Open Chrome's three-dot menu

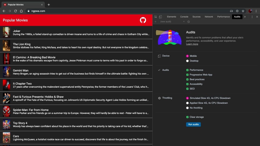pos(256,11)
